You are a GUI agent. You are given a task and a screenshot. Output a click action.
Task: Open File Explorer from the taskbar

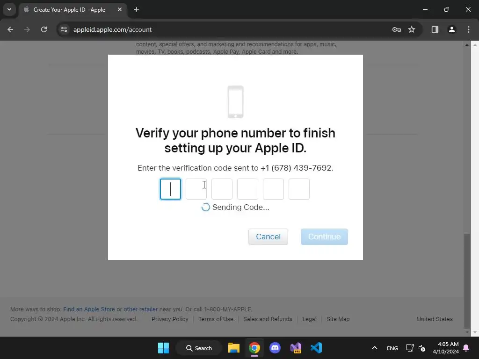[x=234, y=348]
